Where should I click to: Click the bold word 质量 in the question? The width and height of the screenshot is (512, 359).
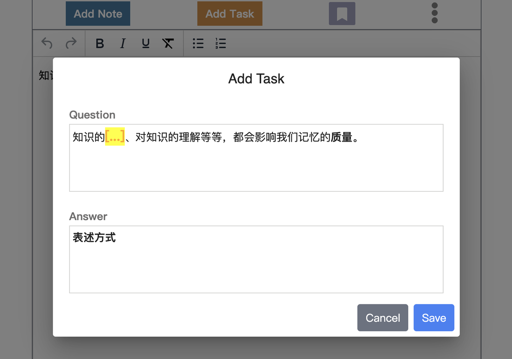coord(341,137)
